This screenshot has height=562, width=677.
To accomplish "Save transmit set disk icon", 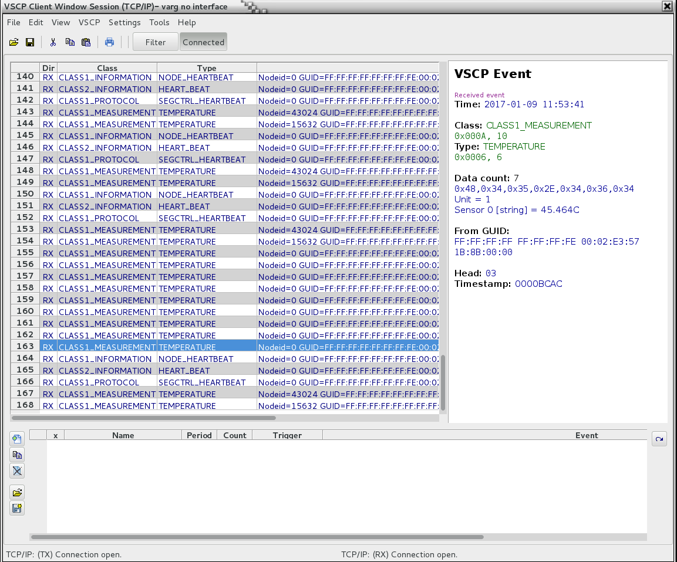I will click(x=17, y=509).
